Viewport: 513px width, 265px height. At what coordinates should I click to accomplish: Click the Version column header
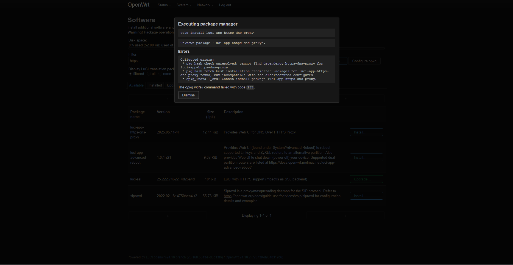(x=163, y=112)
